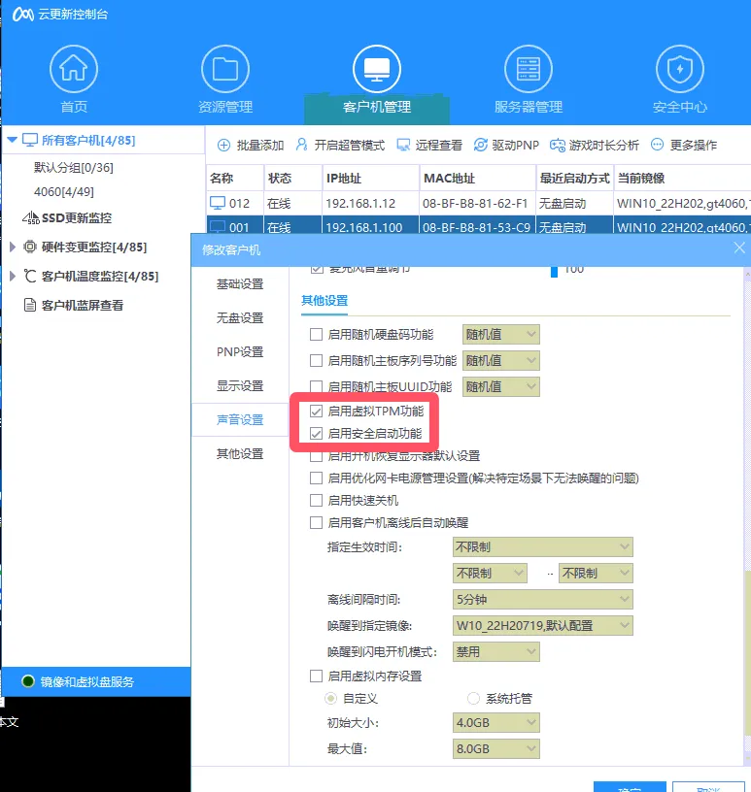Open the 首页 home icon
Viewport: 751px width, 792px height.
[x=73, y=69]
